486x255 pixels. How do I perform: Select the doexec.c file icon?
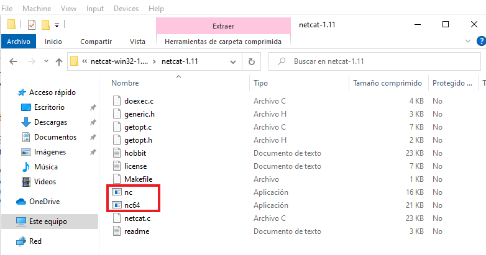pyautogui.click(x=117, y=101)
